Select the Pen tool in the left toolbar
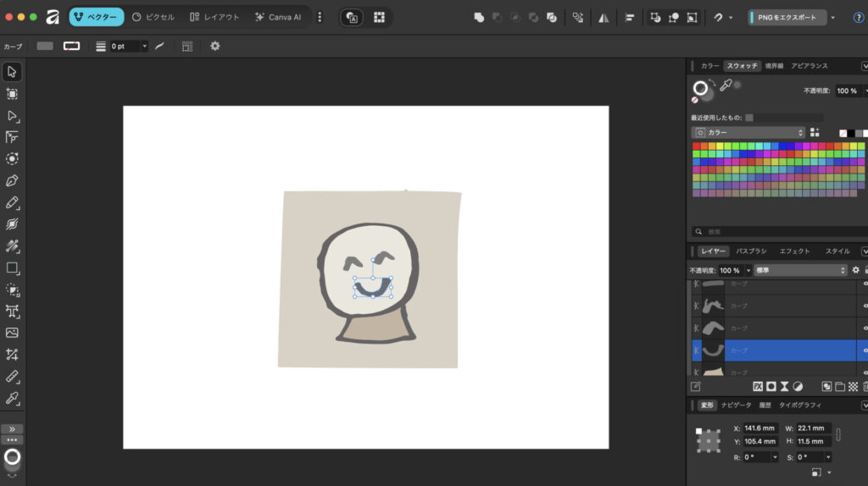This screenshot has height=486, width=868. pos(13,180)
